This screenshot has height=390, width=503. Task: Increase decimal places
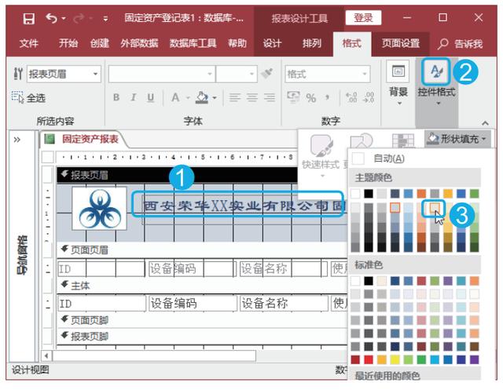pos(351,97)
